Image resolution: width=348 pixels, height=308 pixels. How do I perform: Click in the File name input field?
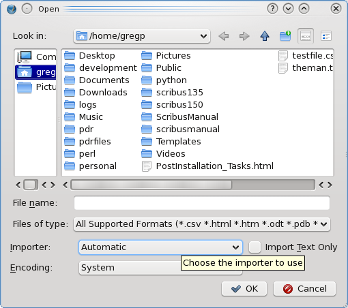tap(202, 203)
